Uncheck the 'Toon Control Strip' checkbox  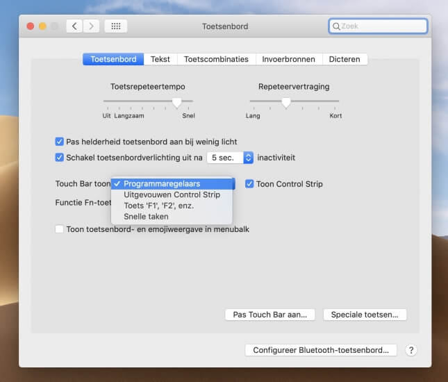coord(250,184)
